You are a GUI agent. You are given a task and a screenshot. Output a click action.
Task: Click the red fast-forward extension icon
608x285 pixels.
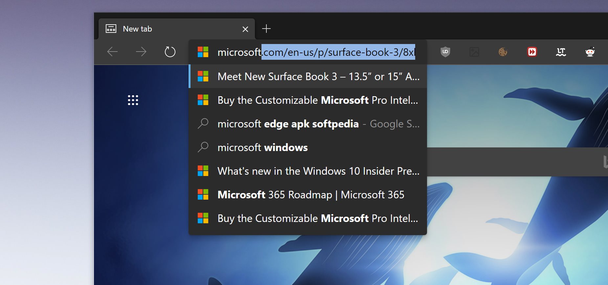click(532, 52)
